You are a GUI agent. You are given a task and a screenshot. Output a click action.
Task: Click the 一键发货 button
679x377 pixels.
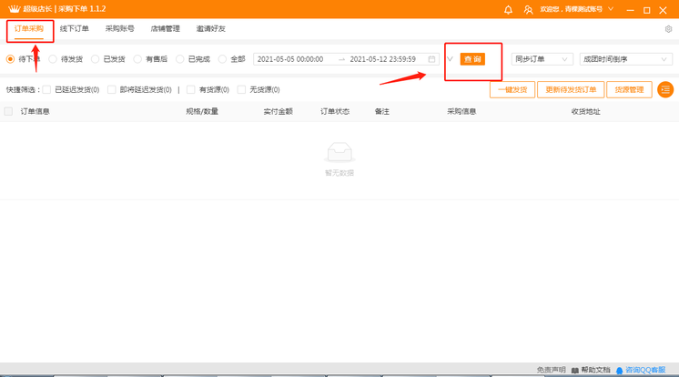(x=512, y=89)
